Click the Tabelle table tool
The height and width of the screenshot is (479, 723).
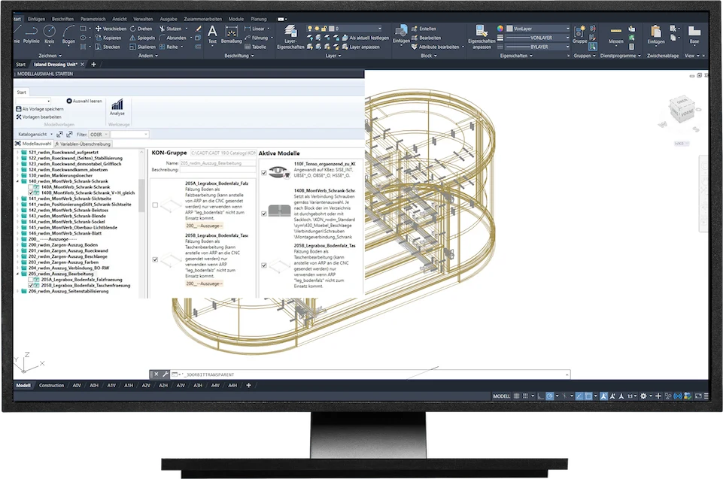click(x=256, y=47)
